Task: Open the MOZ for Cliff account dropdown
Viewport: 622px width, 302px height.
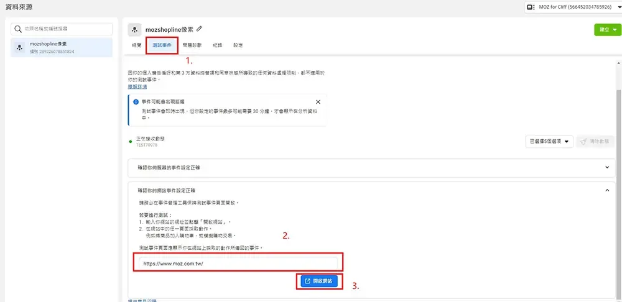Action: [573, 7]
